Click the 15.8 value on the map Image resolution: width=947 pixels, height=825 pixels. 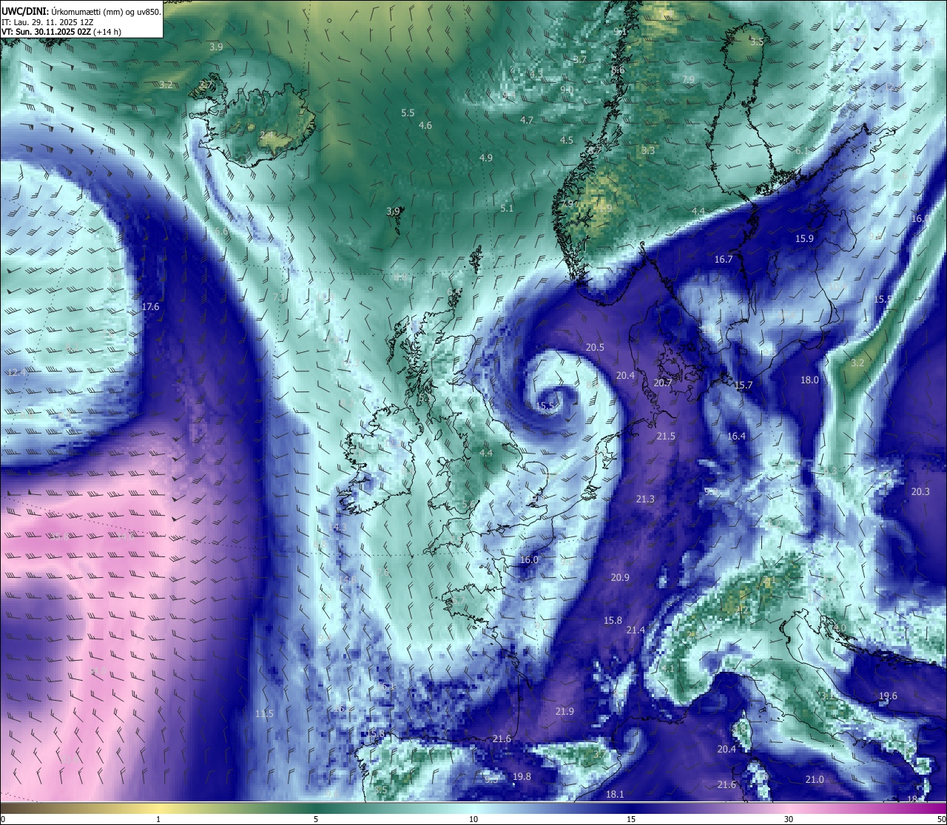pyautogui.click(x=613, y=620)
